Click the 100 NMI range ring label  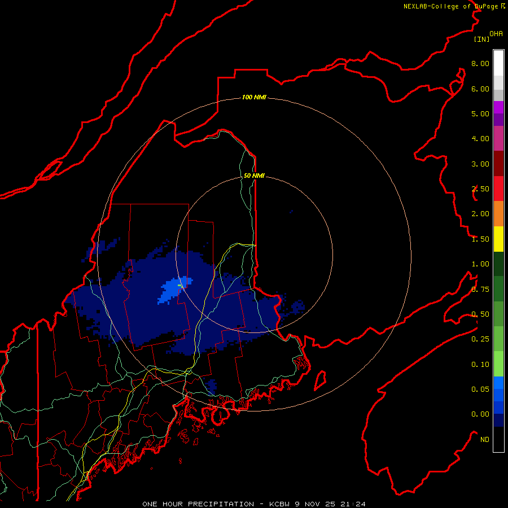254,97
